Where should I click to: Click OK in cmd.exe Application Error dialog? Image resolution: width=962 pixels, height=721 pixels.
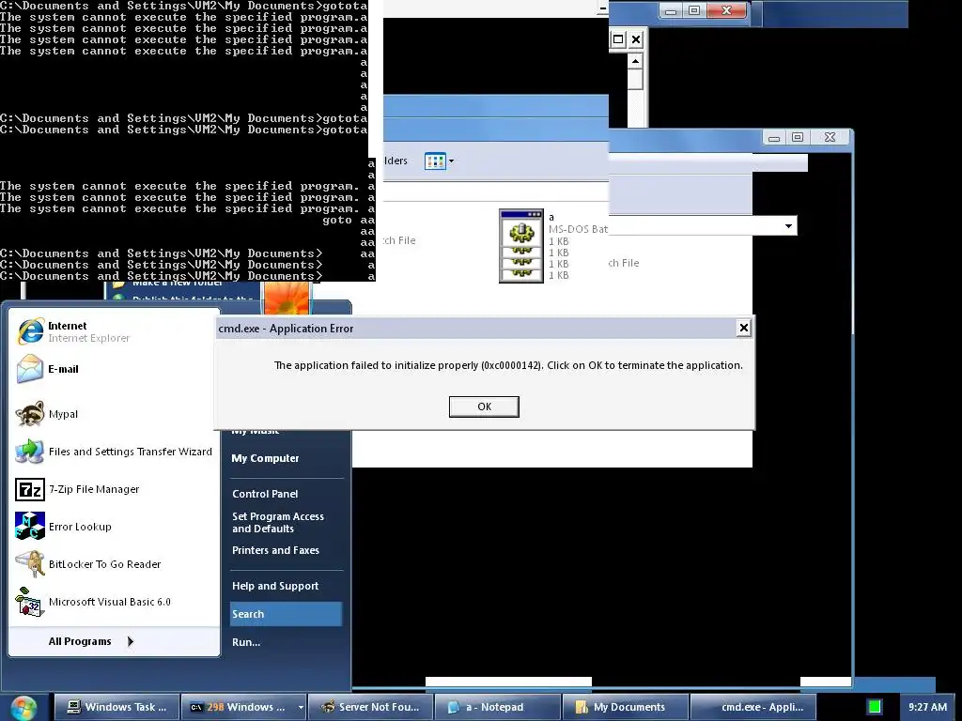pyautogui.click(x=484, y=407)
